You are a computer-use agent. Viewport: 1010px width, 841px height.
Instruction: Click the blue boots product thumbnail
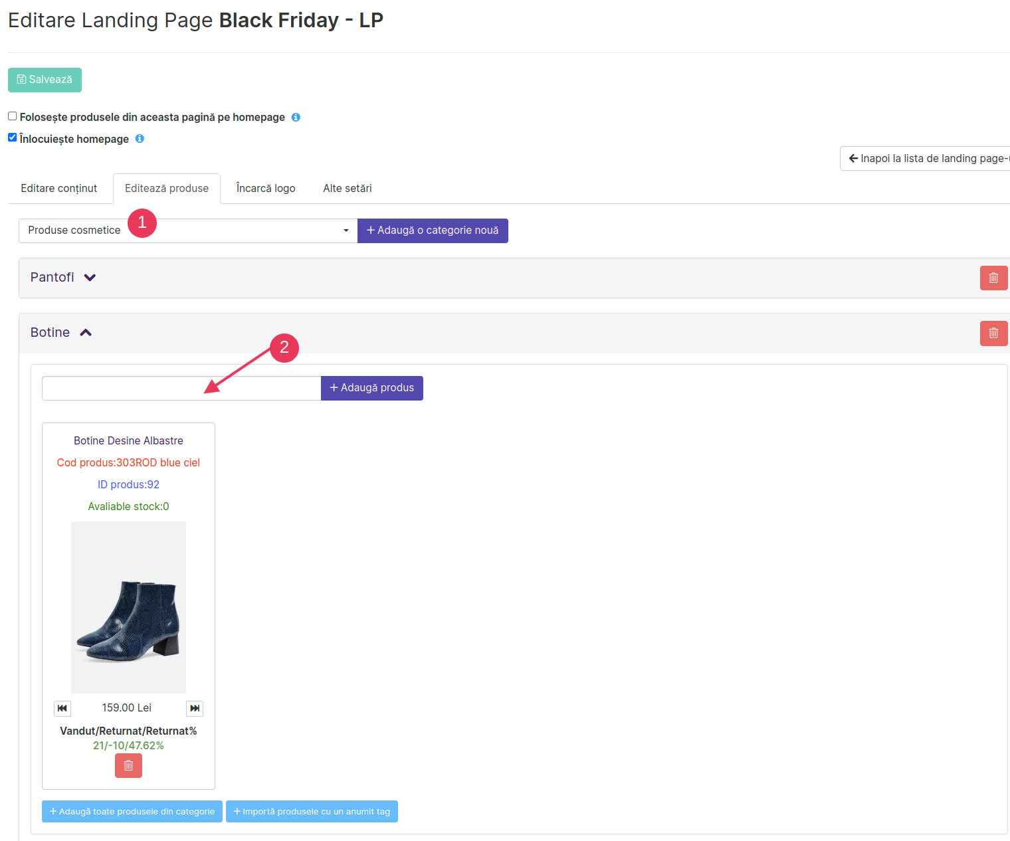tap(128, 607)
